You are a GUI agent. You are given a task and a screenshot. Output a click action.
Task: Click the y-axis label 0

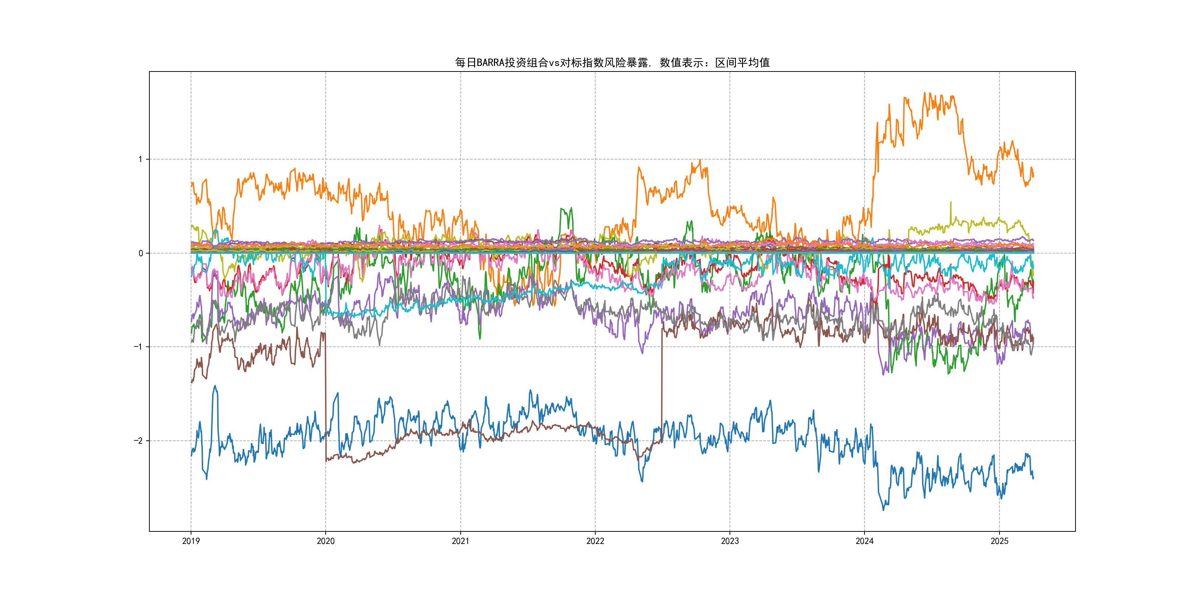(x=141, y=253)
